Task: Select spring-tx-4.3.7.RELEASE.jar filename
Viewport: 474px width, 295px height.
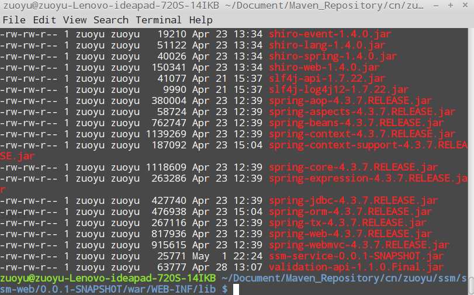Action: tap(348, 223)
